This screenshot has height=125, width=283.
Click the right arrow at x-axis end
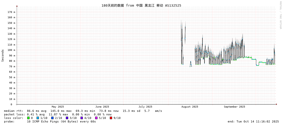276,104
